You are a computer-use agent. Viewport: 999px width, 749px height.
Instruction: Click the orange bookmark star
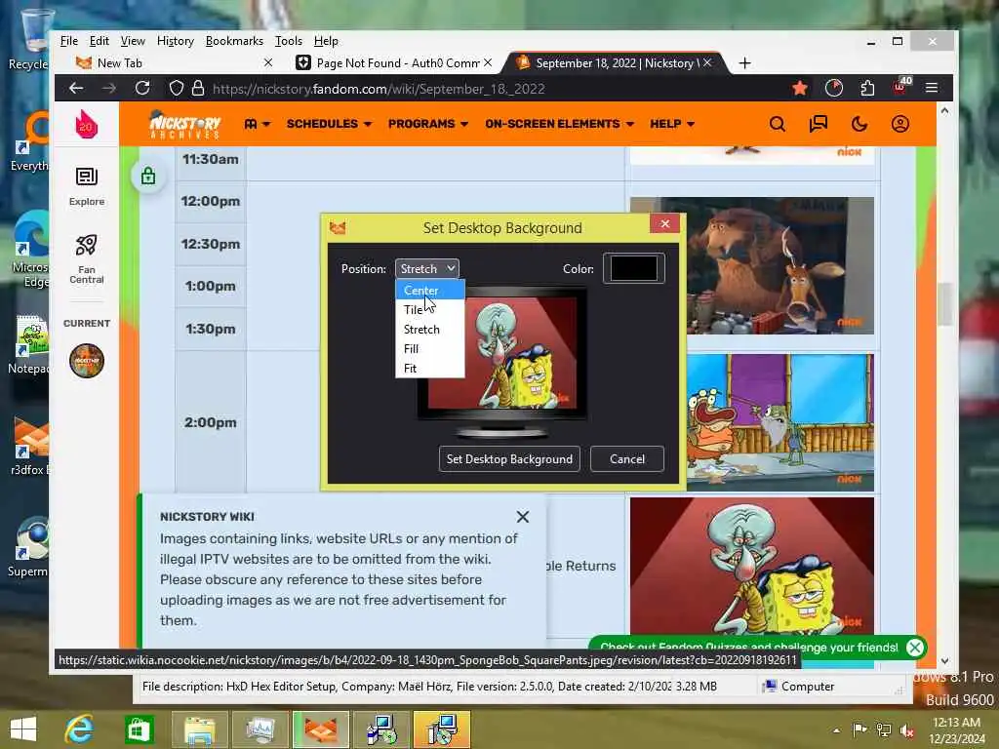tap(800, 88)
